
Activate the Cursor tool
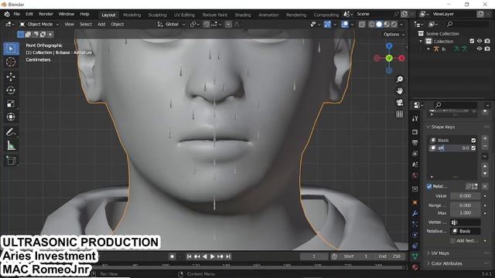[x=11, y=62]
